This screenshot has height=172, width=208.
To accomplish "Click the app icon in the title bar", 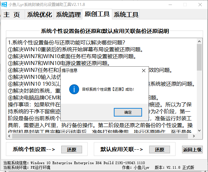I will [x=4, y=5].
